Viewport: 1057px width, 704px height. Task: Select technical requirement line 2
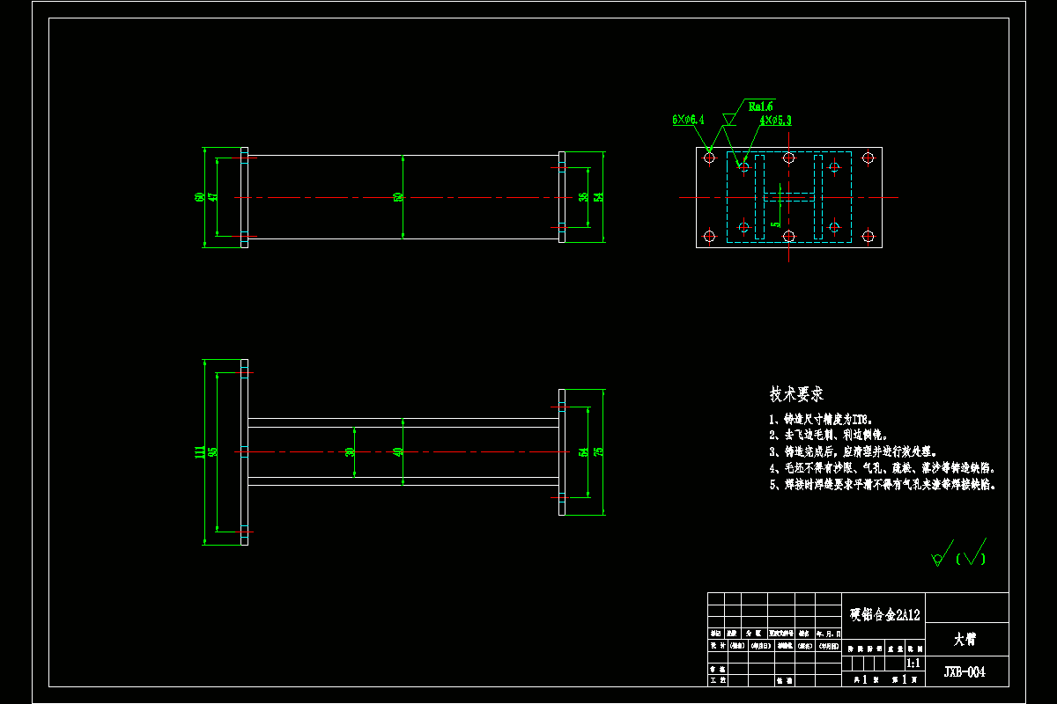pos(830,435)
